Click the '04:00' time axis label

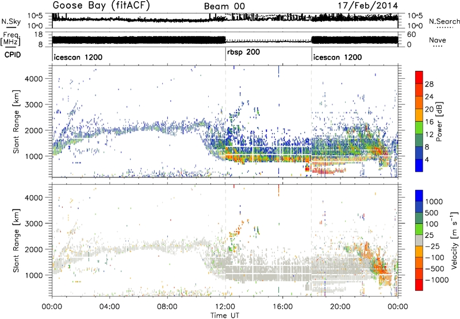pyautogui.click(x=109, y=307)
